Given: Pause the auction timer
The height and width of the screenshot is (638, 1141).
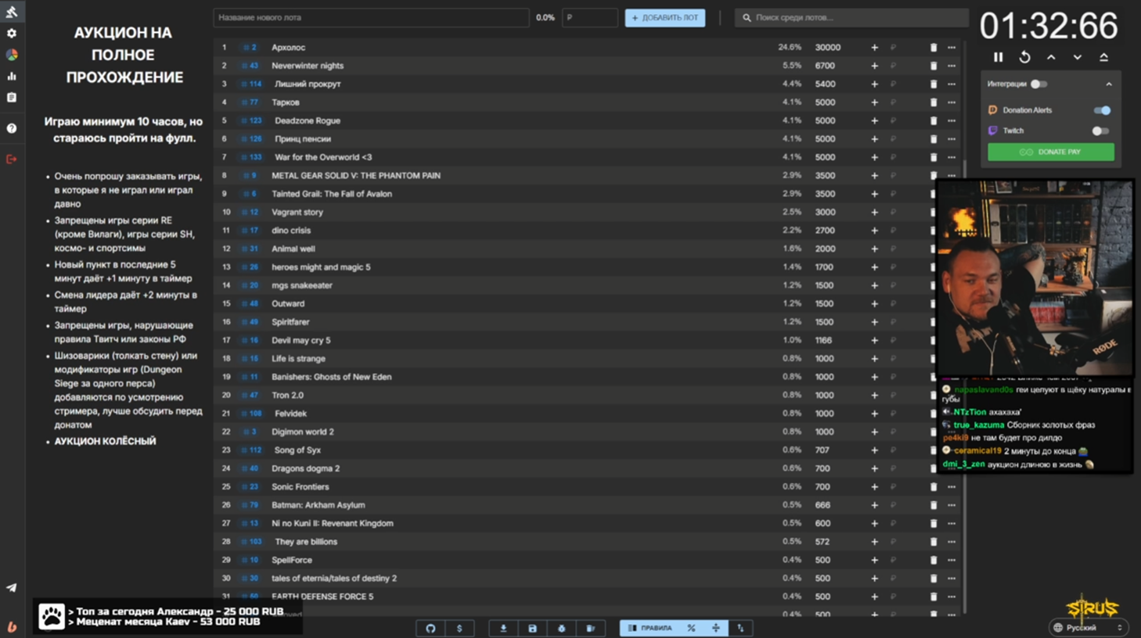Looking at the screenshot, I should pyautogui.click(x=998, y=57).
